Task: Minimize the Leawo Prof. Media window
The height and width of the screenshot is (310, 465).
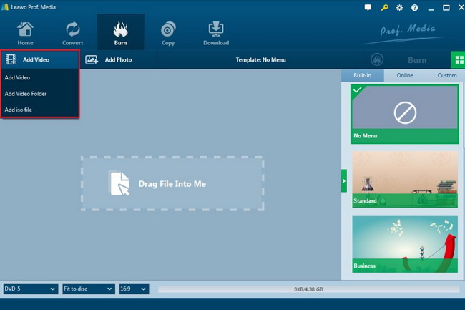Action: point(431,8)
